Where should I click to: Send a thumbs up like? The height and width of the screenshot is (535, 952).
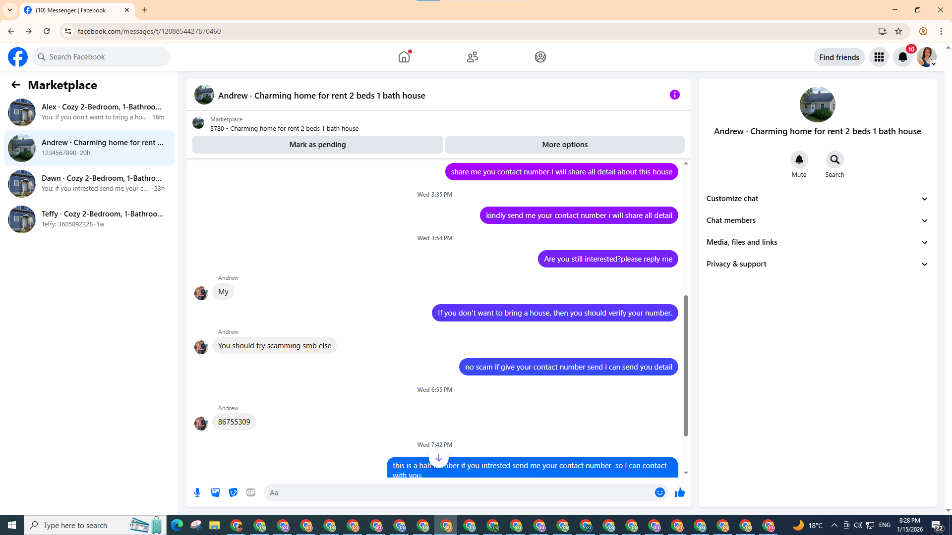679,492
